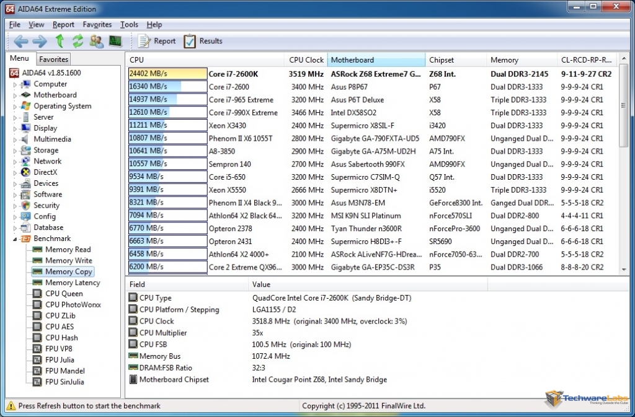The height and width of the screenshot is (417, 635).
Task: Select the CPU ZLib benchmark icon
Action: coord(37,315)
